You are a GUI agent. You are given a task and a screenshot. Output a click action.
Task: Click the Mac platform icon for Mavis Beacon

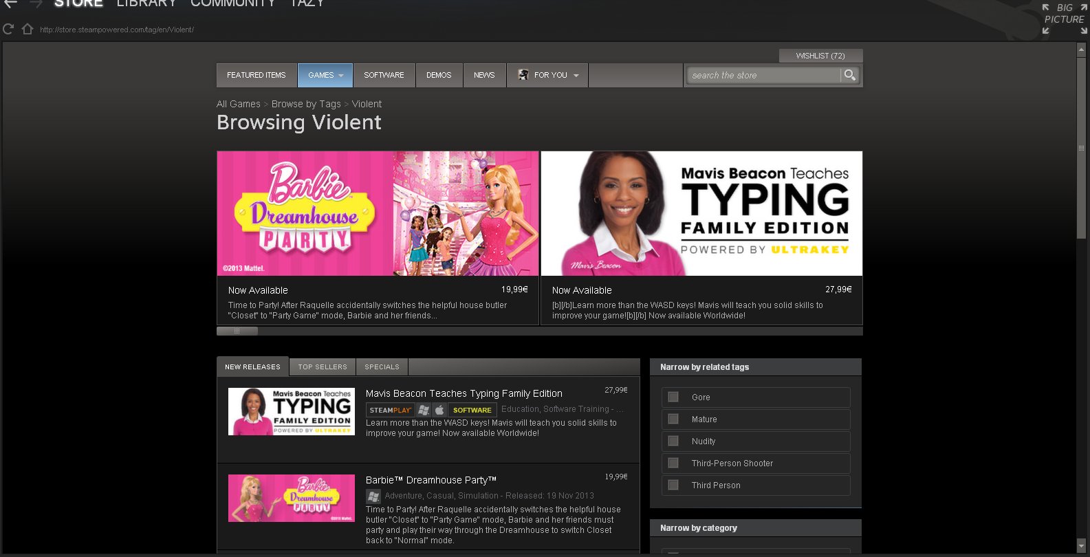439,410
